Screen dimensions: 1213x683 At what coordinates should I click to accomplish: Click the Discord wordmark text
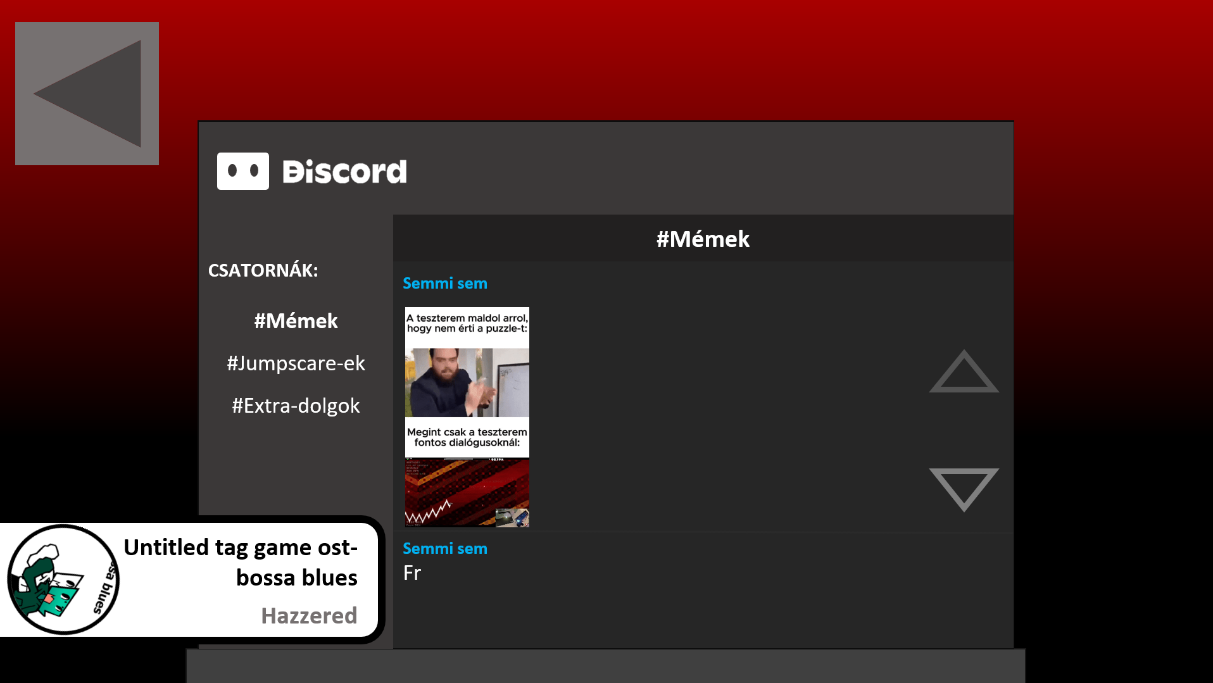click(x=344, y=172)
